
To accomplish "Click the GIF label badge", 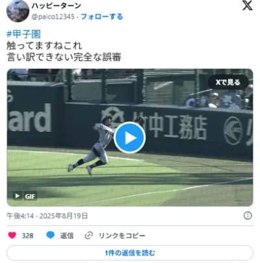I will click(x=30, y=196).
